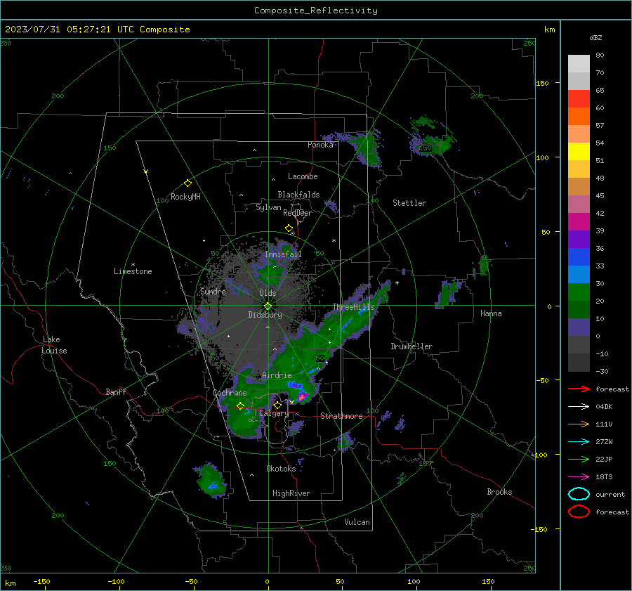Click the yellow diamond marker below RedDeer
Image resolution: width=632 pixels, height=591 pixels.
(289, 228)
